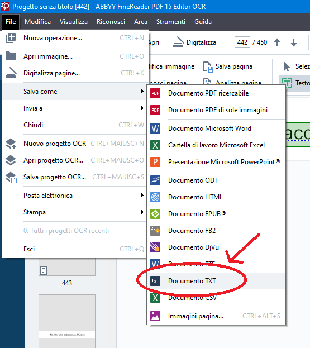Click the Apri progetto OCR layers icon

pos(11,160)
